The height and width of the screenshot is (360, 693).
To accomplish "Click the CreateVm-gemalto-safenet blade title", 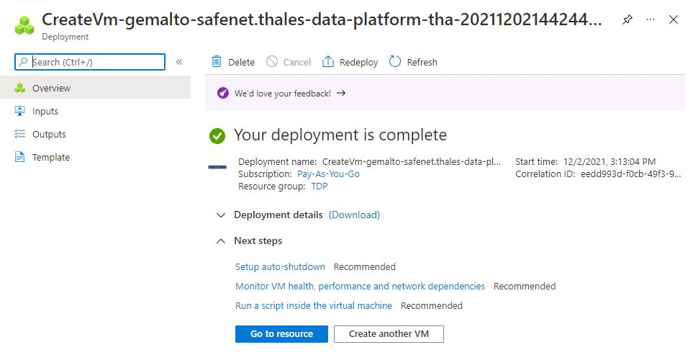I will pyautogui.click(x=322, y=20).
